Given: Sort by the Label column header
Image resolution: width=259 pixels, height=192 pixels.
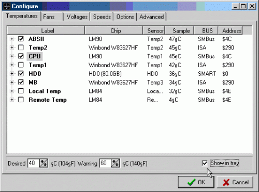Looking at the screenshot, I should (46, 30).
